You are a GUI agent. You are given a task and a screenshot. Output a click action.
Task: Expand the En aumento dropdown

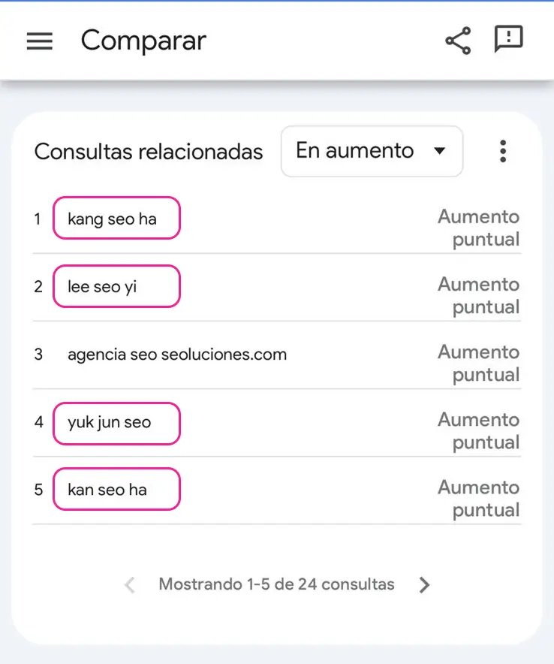click(x=372, y=151)
